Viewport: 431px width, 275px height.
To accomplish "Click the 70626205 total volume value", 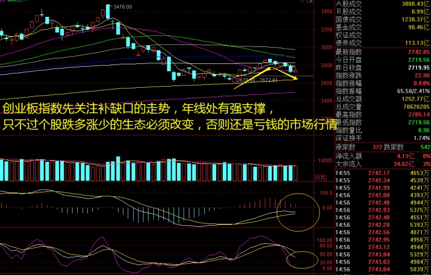I will click(417, 107).
